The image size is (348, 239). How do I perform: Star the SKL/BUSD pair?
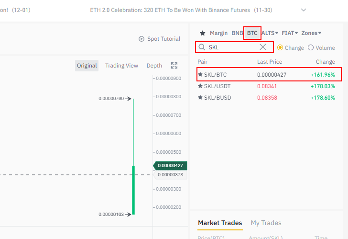point(200,98)
